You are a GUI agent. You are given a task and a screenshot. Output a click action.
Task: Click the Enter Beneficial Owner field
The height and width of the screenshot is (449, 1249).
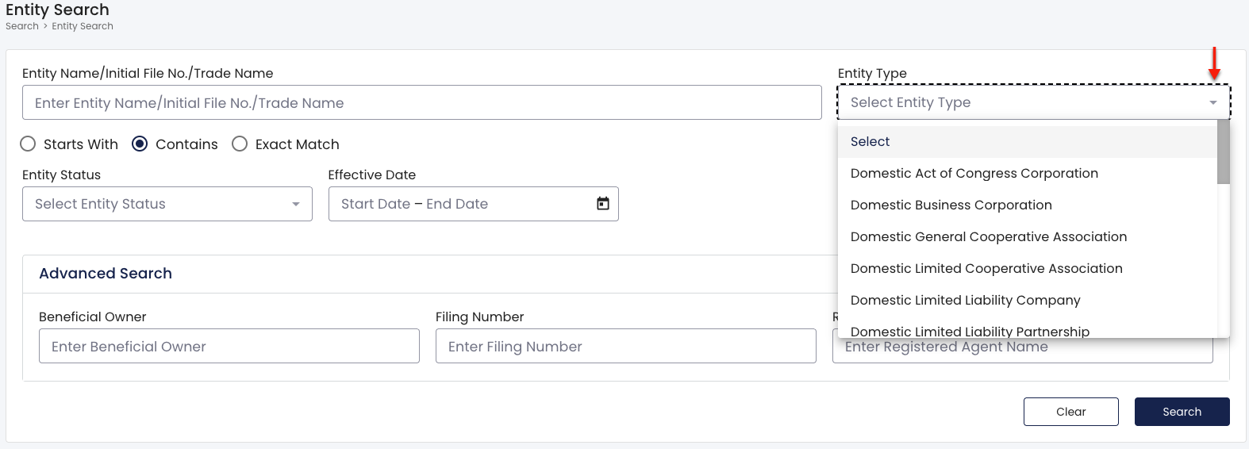pos(229,346)
